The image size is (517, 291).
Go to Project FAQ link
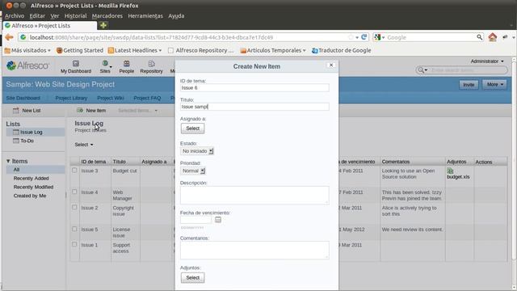click(x=147, y=98)
